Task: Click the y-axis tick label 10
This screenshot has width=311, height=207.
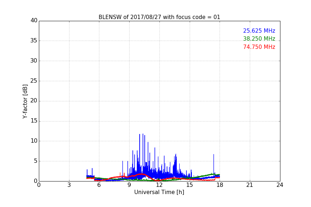Action: (x=34, y=141)
